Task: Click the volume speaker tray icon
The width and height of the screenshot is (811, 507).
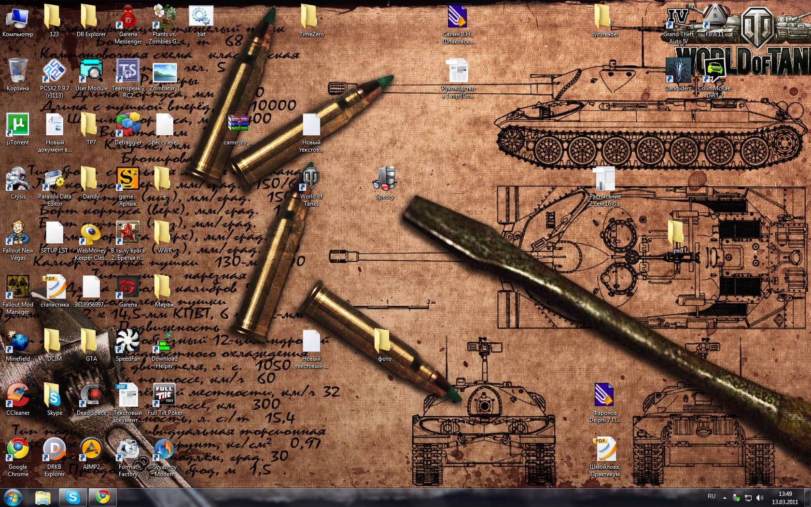Action: (760, 497)
